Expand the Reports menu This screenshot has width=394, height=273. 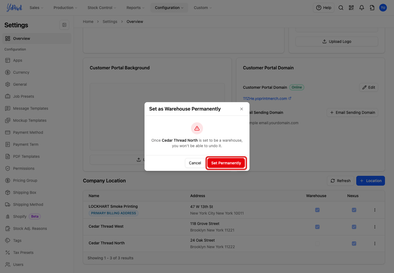tap(135, 8)
